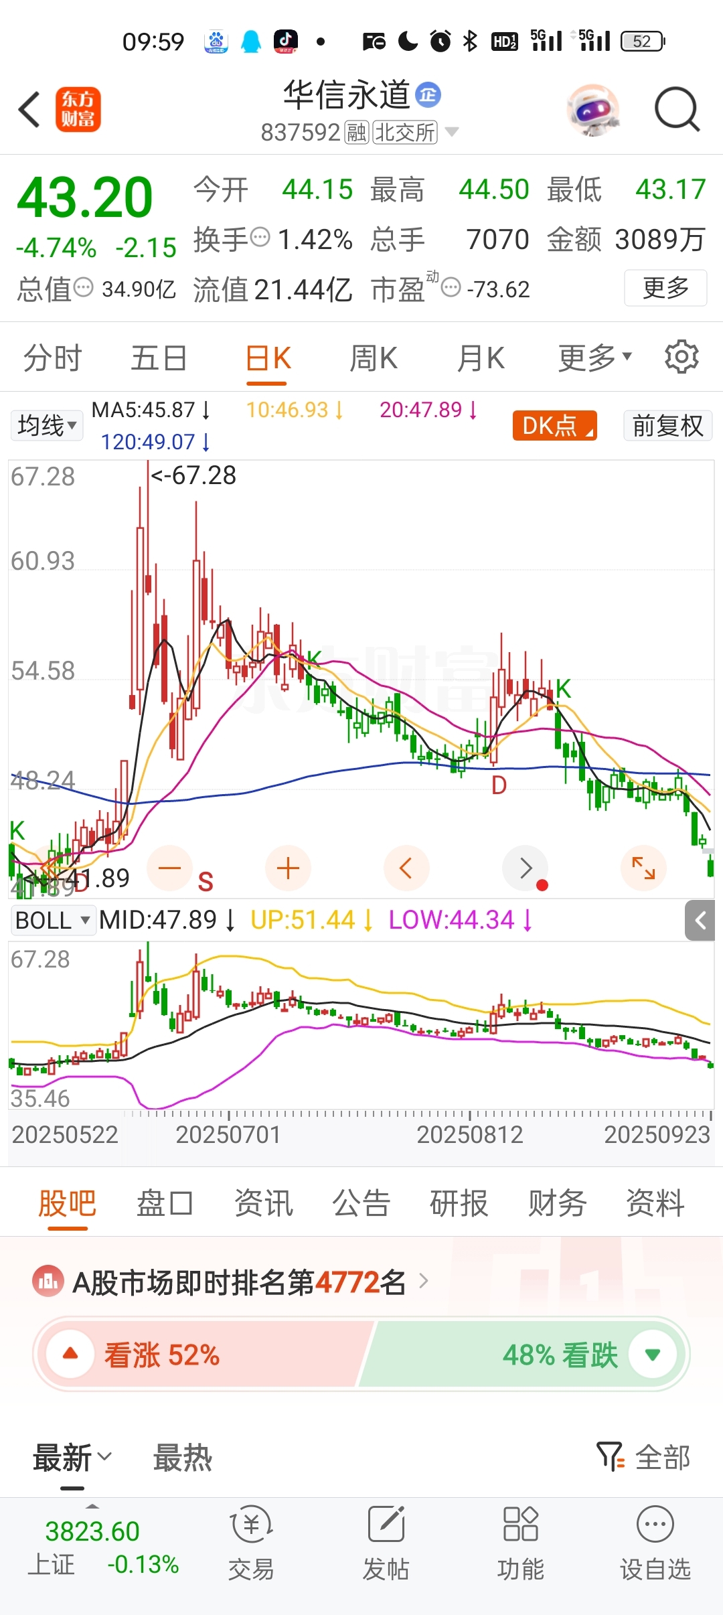Expand chart to fullscreen icon
The image size is (723, 1615).
pyautogui.click(x=643, y=868)
